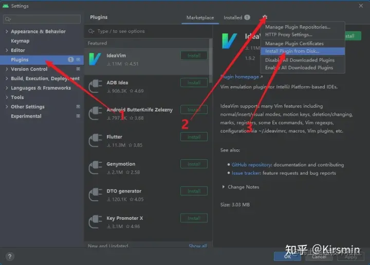The width and height of the screenshot is (370, 265).
Task: Install the IdeaVim plugin from list
Action: click(x=194, y=55)
